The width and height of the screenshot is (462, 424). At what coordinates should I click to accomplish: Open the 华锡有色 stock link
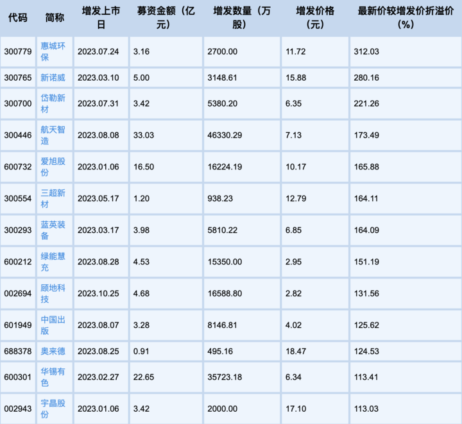coord(53,377)
